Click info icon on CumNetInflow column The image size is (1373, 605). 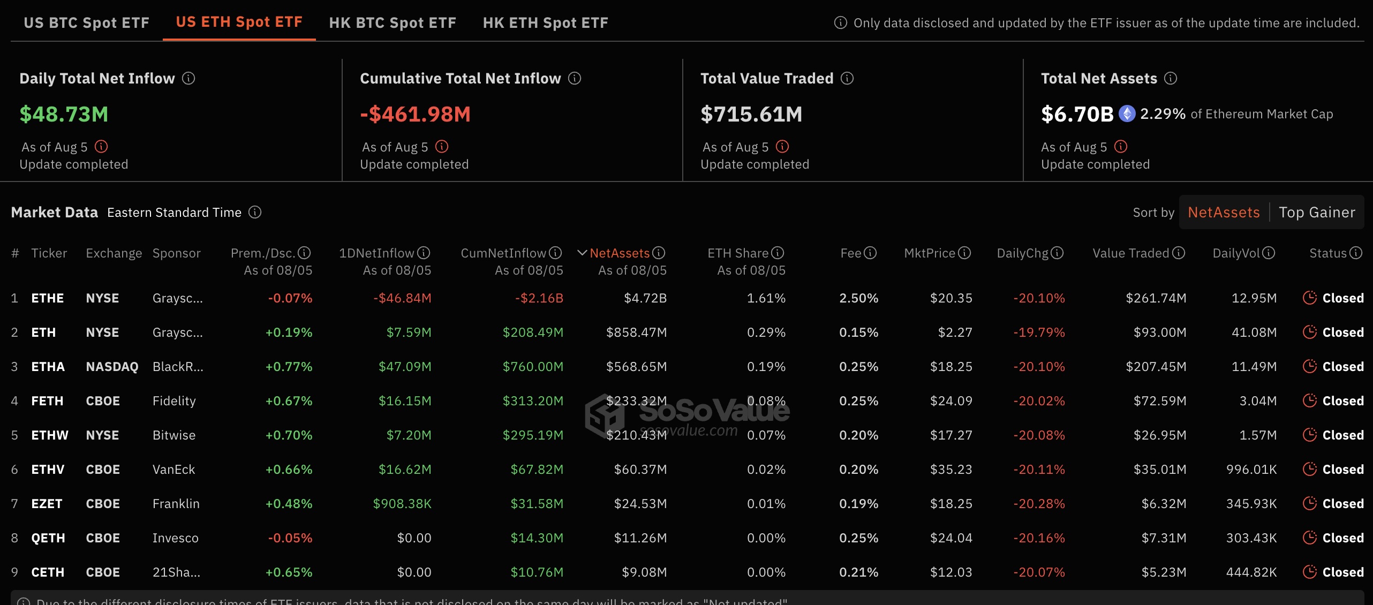pyautogui.click(x=556, y=253)
